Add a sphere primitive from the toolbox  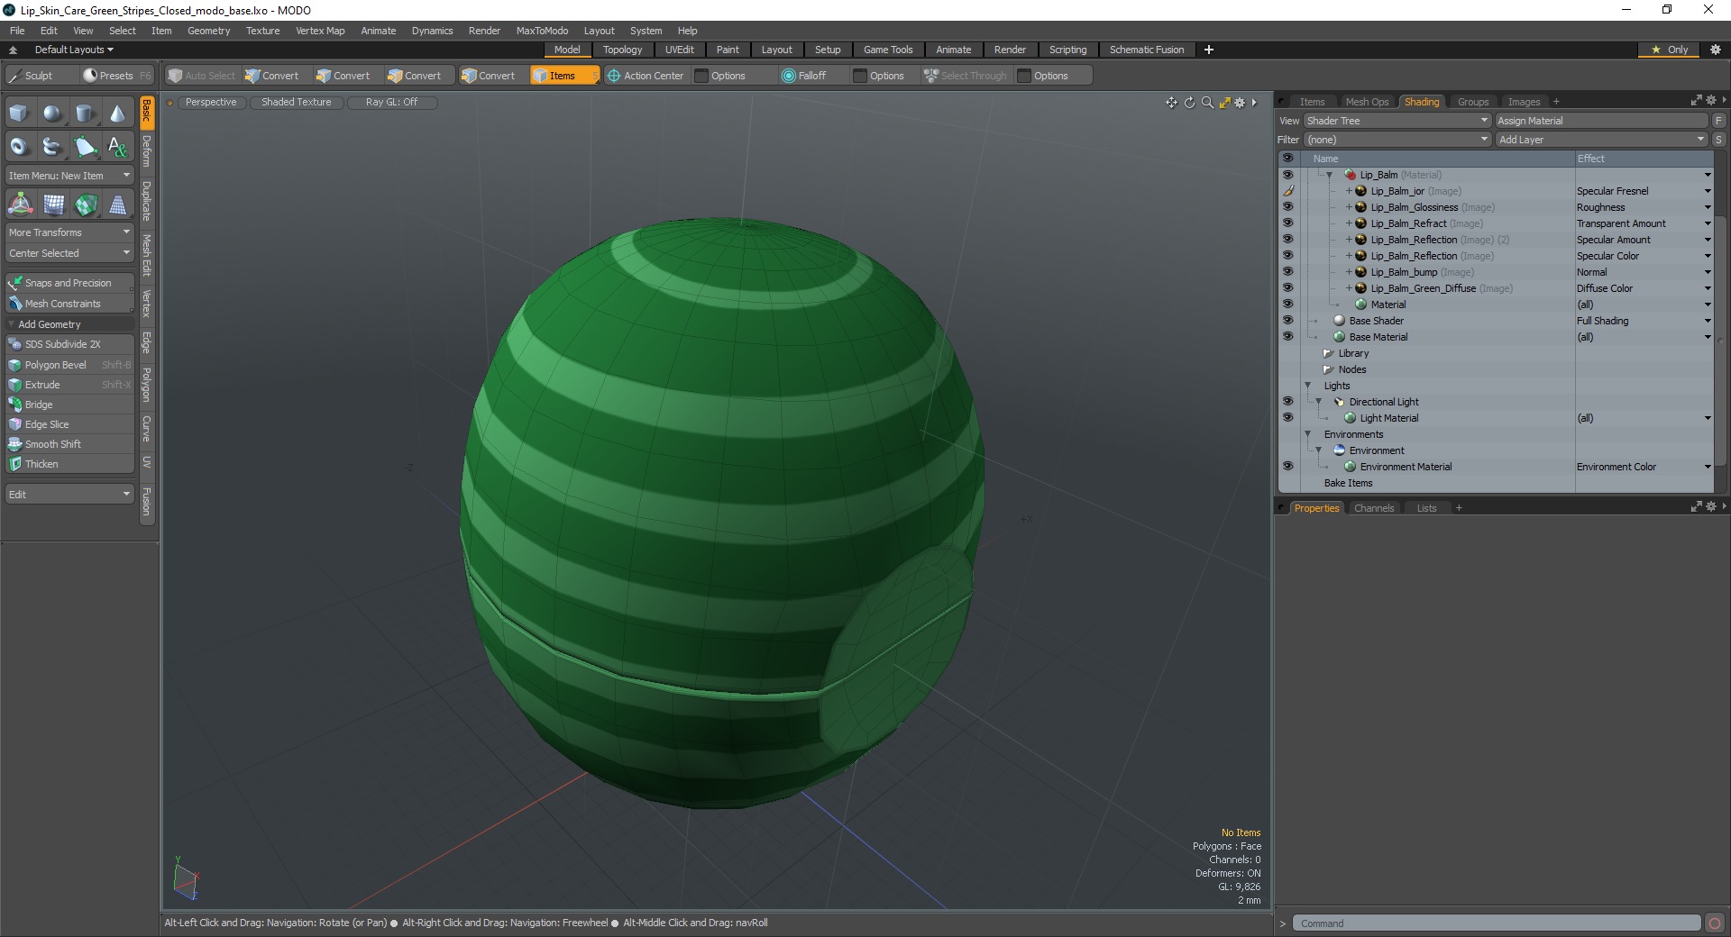click(x=53, y=114)
